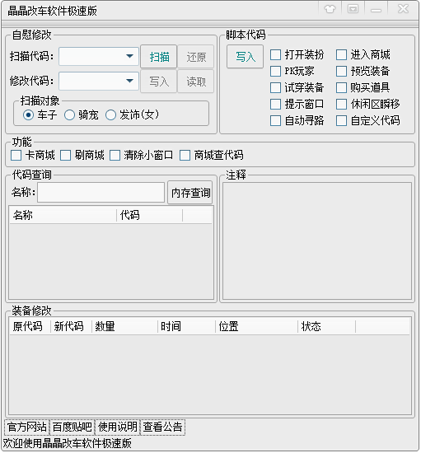Click inside the 注释 text area
Viewport: 421px width, 453px height.
coord(317,241)
